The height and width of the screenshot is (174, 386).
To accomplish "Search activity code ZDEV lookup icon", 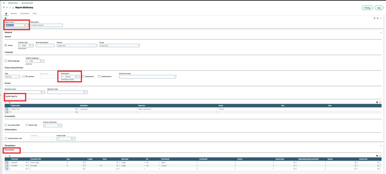I will [30, 46].
